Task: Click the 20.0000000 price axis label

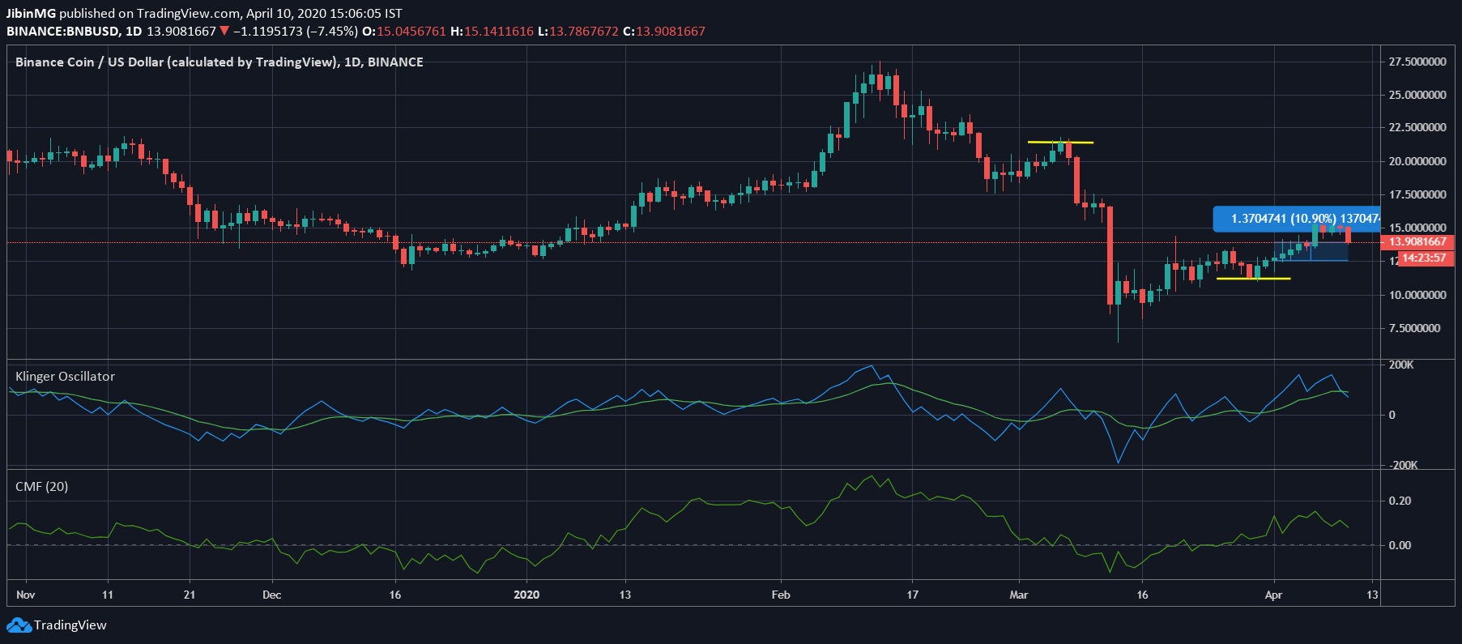Action: click(1417, 162)
